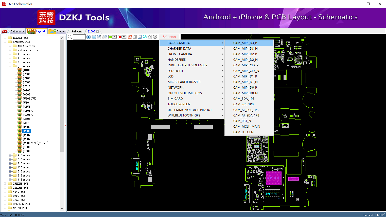Click the DZKJ Schematics title bar app icon
The image size is (386, 217).
click(4, 4)
